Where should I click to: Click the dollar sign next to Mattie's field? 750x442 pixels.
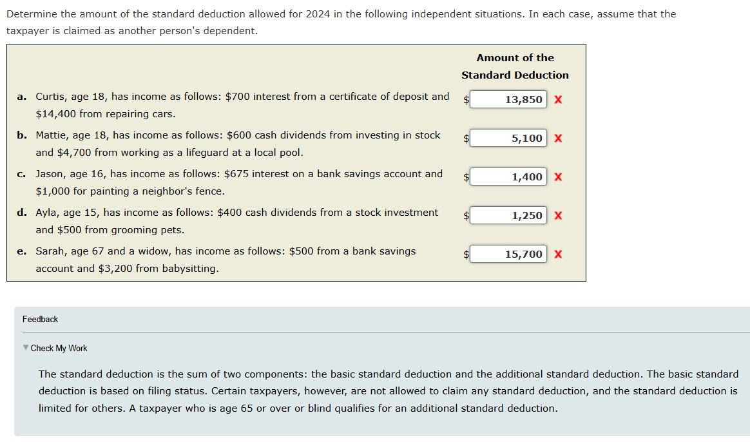click(465, 139)
